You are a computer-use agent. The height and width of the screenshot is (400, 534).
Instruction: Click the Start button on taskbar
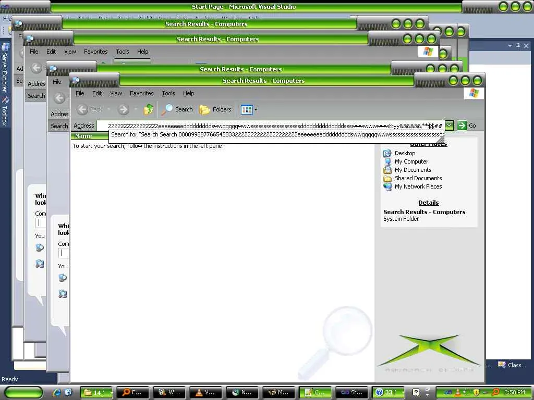coord(24,393)
